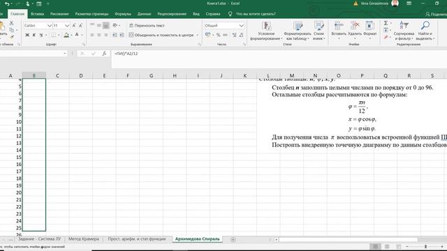Open the Данные ribbon tab
The image size is (447, 251).
tap(144, 14)
